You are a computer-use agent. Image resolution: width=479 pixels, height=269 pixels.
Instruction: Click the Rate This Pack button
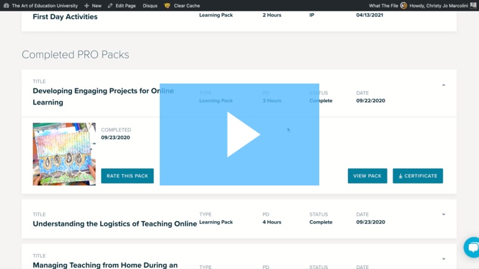tap(128, 176)
